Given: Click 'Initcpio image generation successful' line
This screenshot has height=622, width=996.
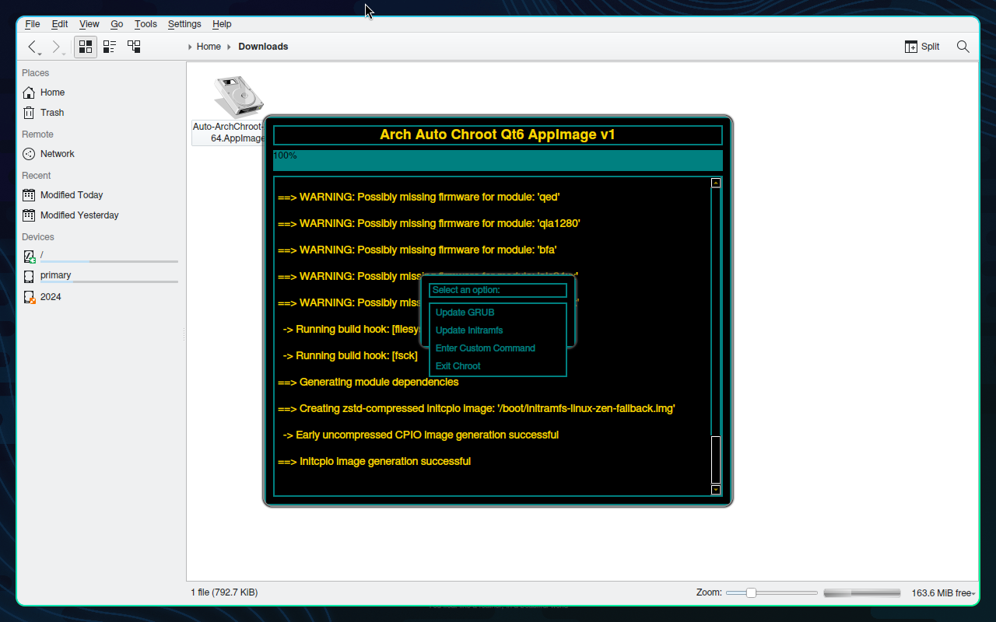Looking at the screenshot, I should click(374, 461).
